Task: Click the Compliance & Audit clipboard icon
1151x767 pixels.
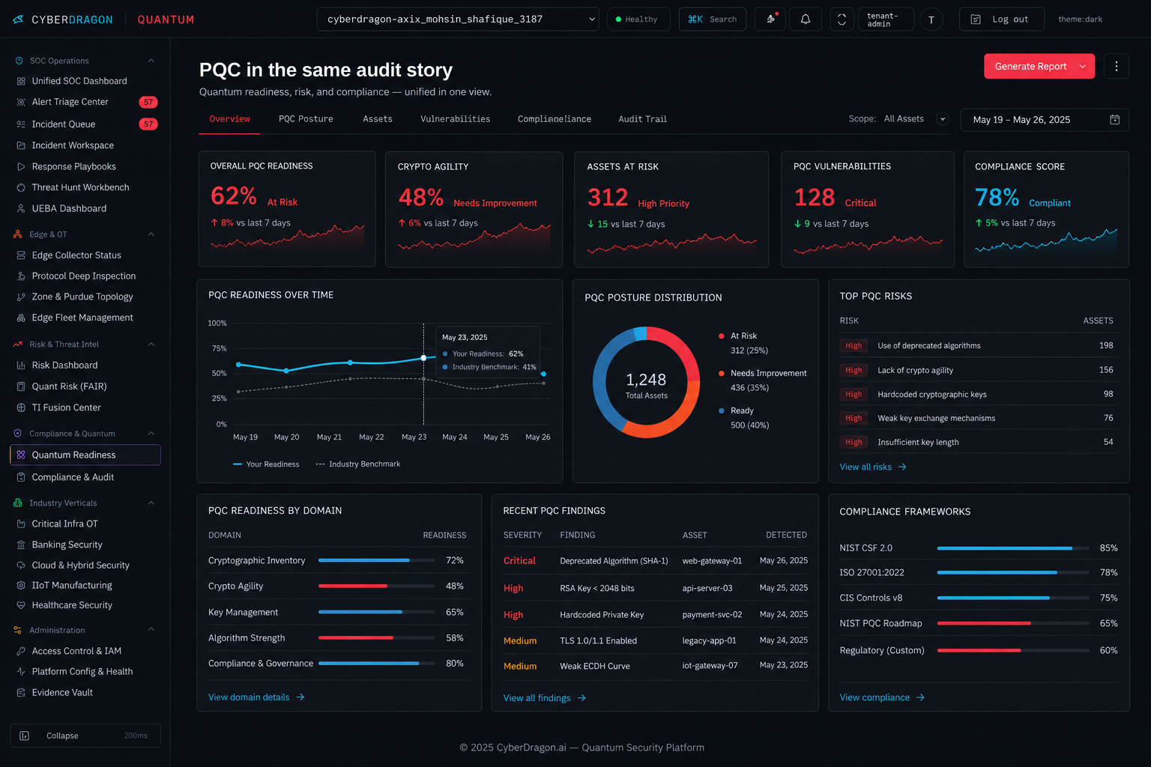Action: coord(21,477)
